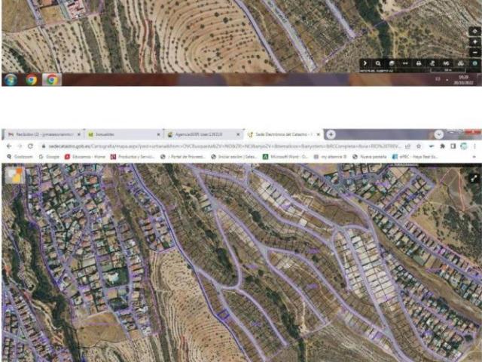Screen dimensions: 482x362
Task: Expand the map toolbar with the chevron arrow
Action: [x=365, y=63]
